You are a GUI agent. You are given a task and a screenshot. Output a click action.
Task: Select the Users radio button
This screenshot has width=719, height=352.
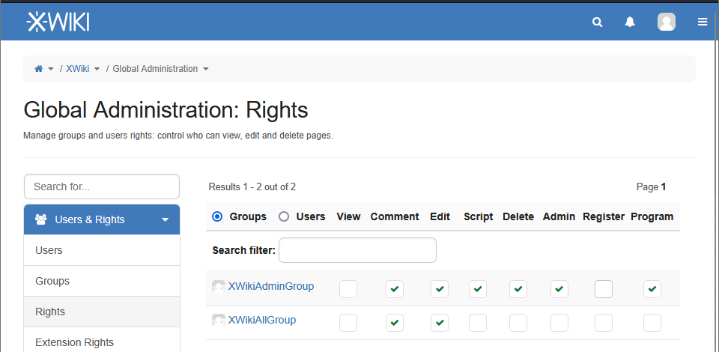(284, 216)
